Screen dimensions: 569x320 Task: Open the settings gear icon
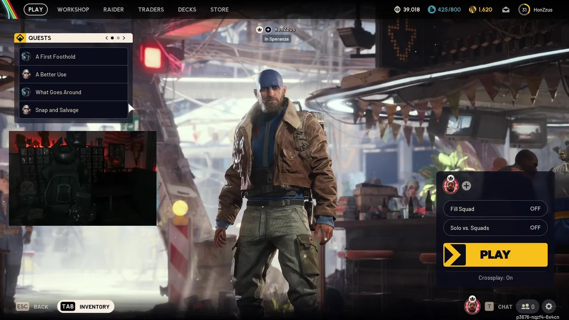click(549, 307)
